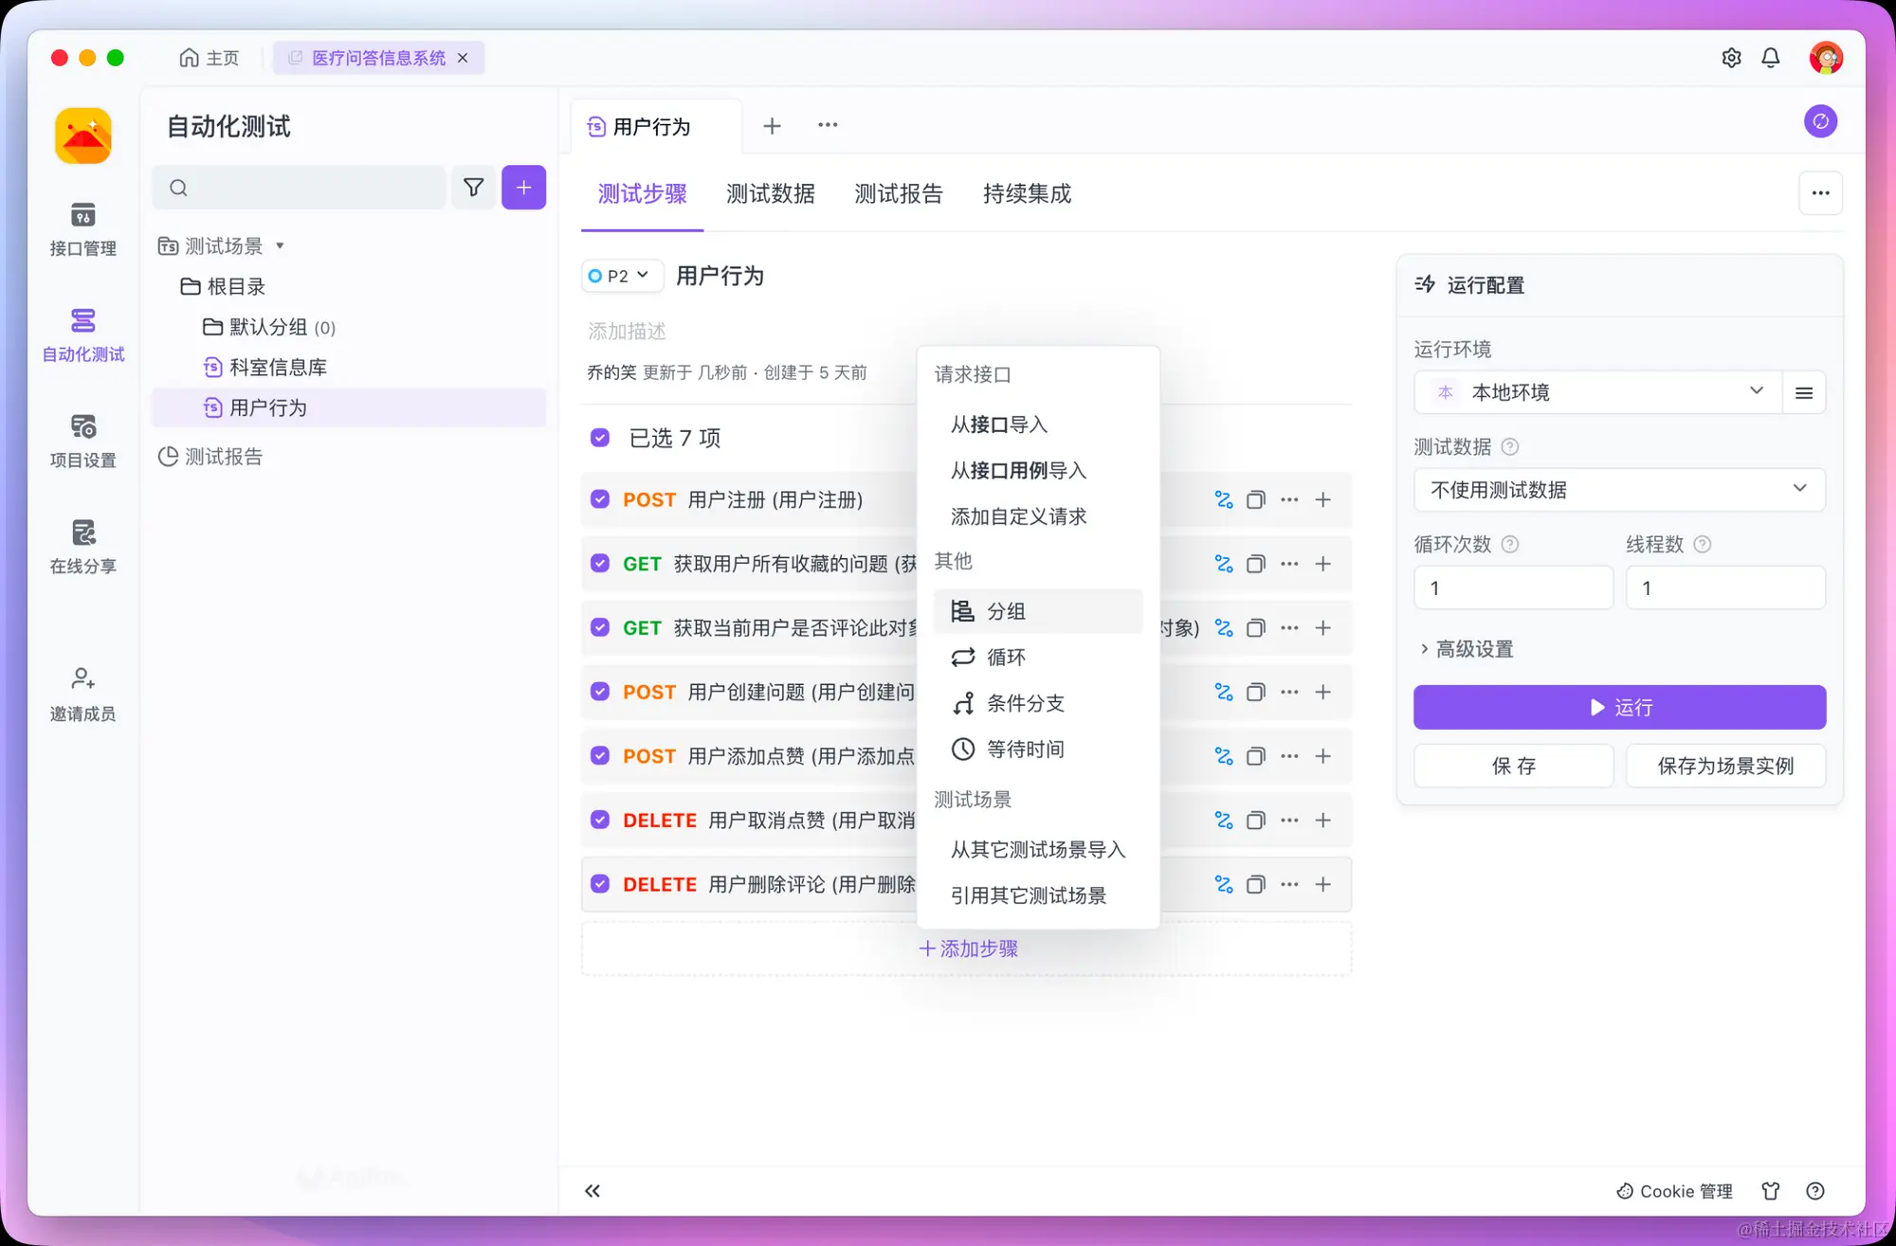Deselect the DELETE 用户取消点赞 step
This screenshot has width=1896, height=1246.
point(599,820)
